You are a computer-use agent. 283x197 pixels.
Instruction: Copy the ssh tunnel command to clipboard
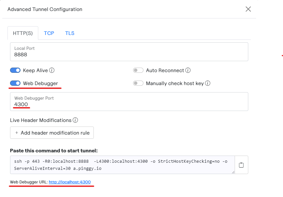241,165
